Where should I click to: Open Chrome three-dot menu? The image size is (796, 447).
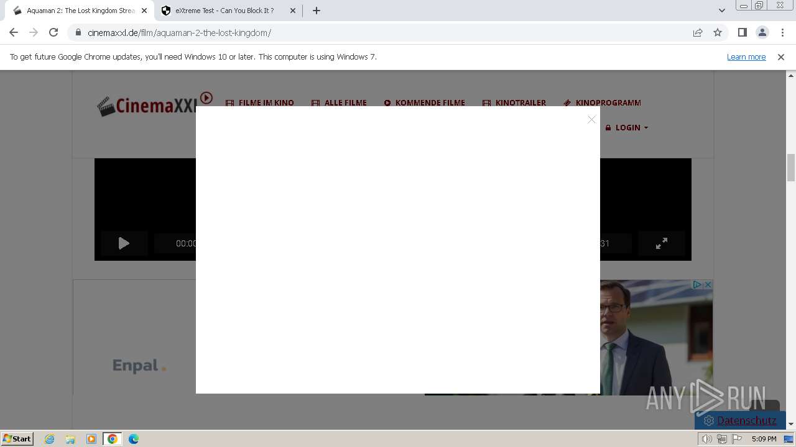(x=782, y=32)
